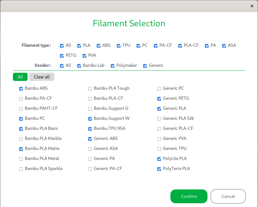Uncheck the ABS filament type filter
The height and width of the screenshot is (207, 258).
pyautogui.click(x=99, y=46)
